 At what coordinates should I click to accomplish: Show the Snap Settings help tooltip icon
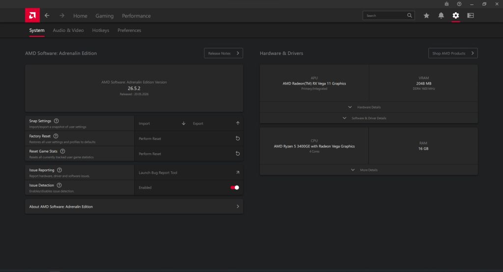(56, 121)
